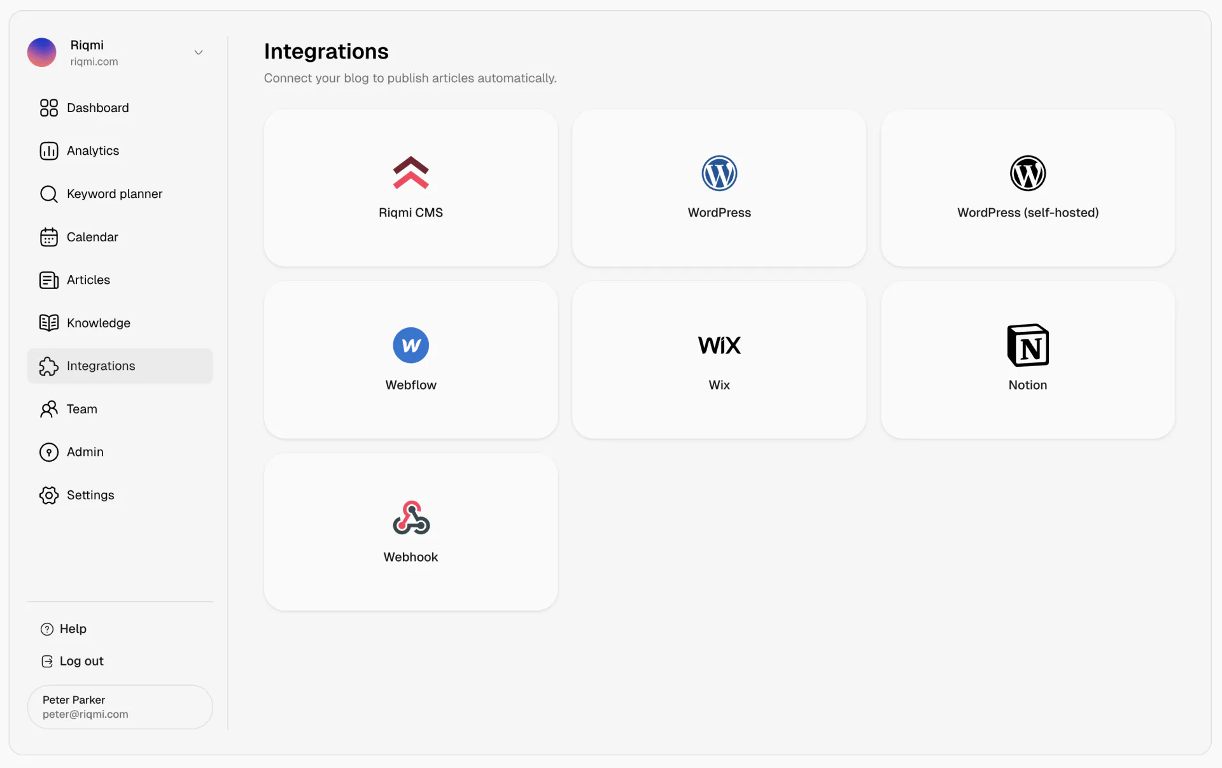Click the Webhook logo icon
The image size is (1222, 768).
point(411,517)
